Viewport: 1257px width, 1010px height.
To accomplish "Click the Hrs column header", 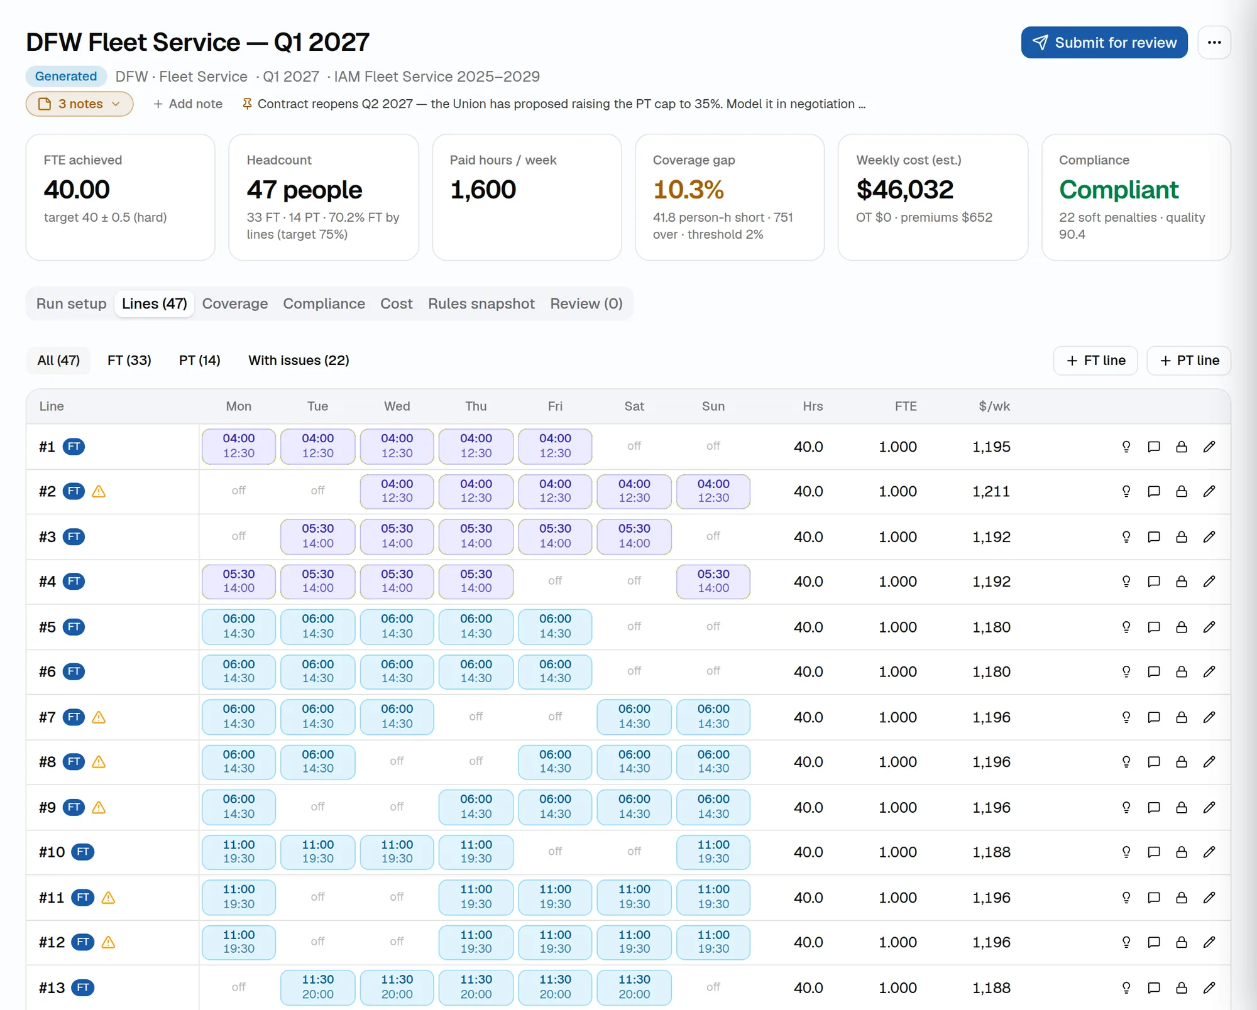I will coord(813,406).
